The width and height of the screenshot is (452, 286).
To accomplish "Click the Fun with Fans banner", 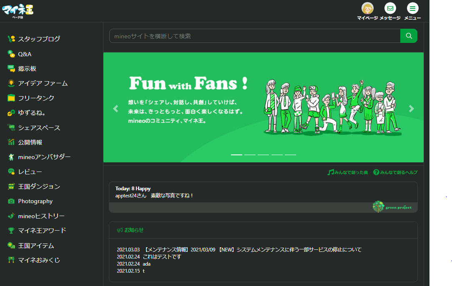I will [x=264, y=107].
